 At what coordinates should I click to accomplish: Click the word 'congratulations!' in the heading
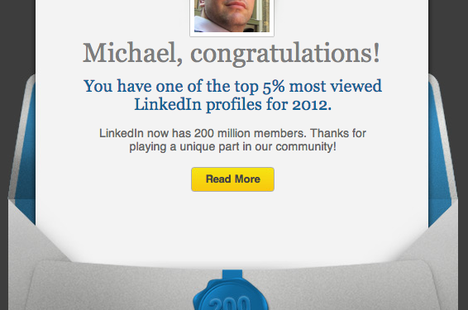tap(285, 54)
